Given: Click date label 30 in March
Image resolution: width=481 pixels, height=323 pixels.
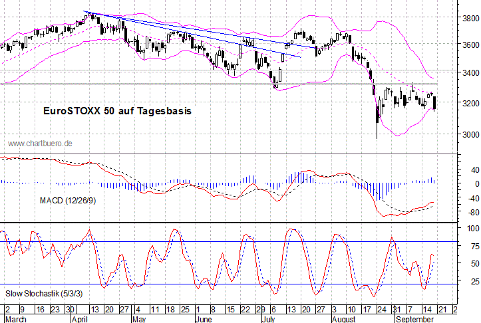Looking at the screenshot, I should tap(70, 310).
